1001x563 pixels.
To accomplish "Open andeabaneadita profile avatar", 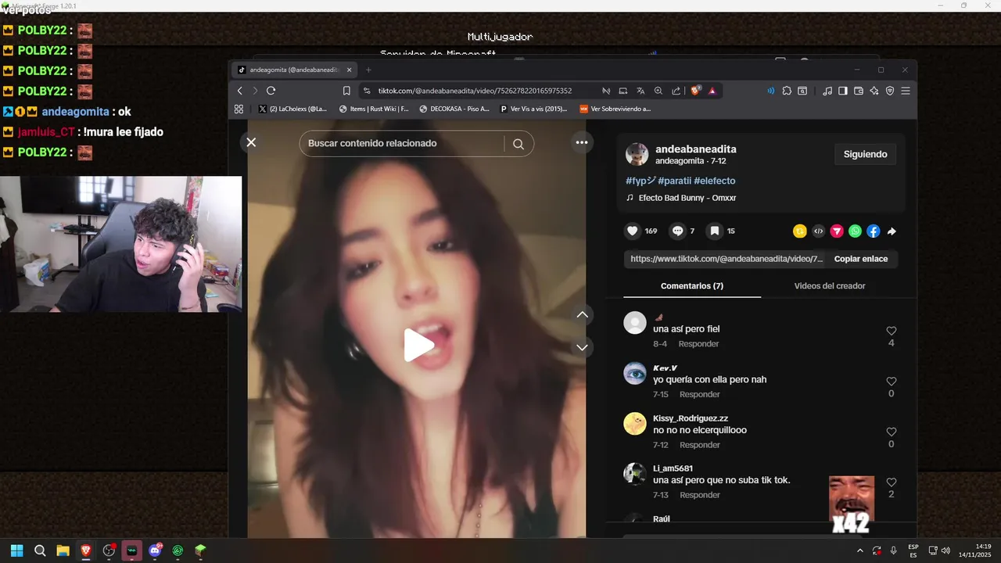I will coord(637,154).
